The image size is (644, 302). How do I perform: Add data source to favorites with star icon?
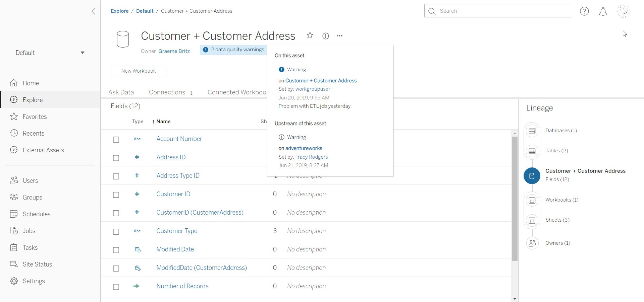coord(310,35)
